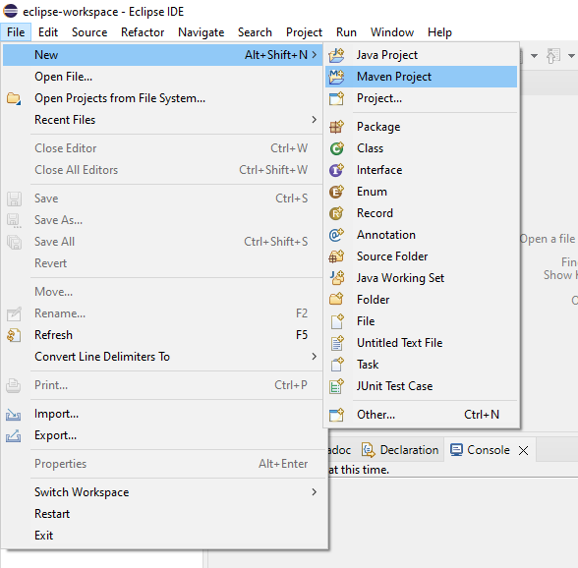Expand the Recent Files submenu arrow

pos(314,120)
